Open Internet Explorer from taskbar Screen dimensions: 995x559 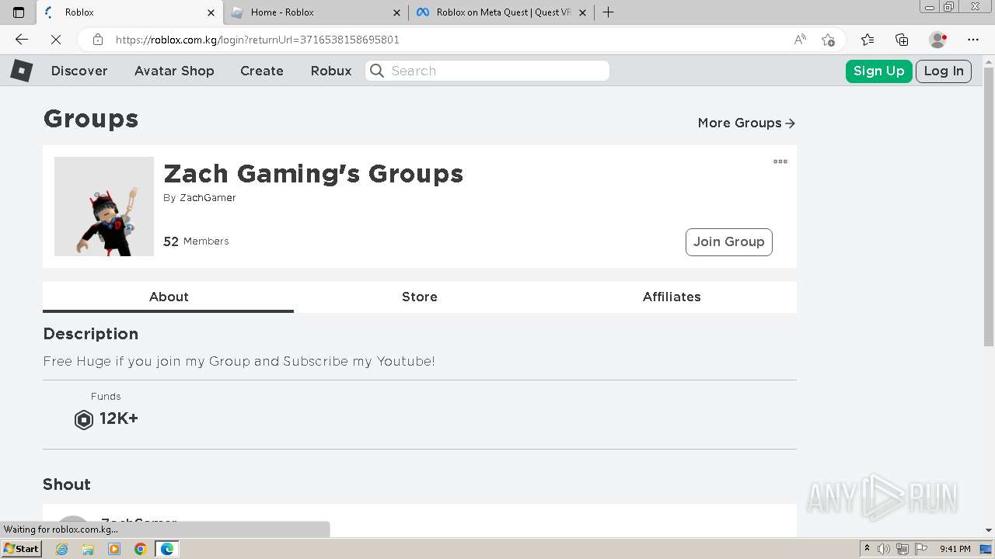62,549
